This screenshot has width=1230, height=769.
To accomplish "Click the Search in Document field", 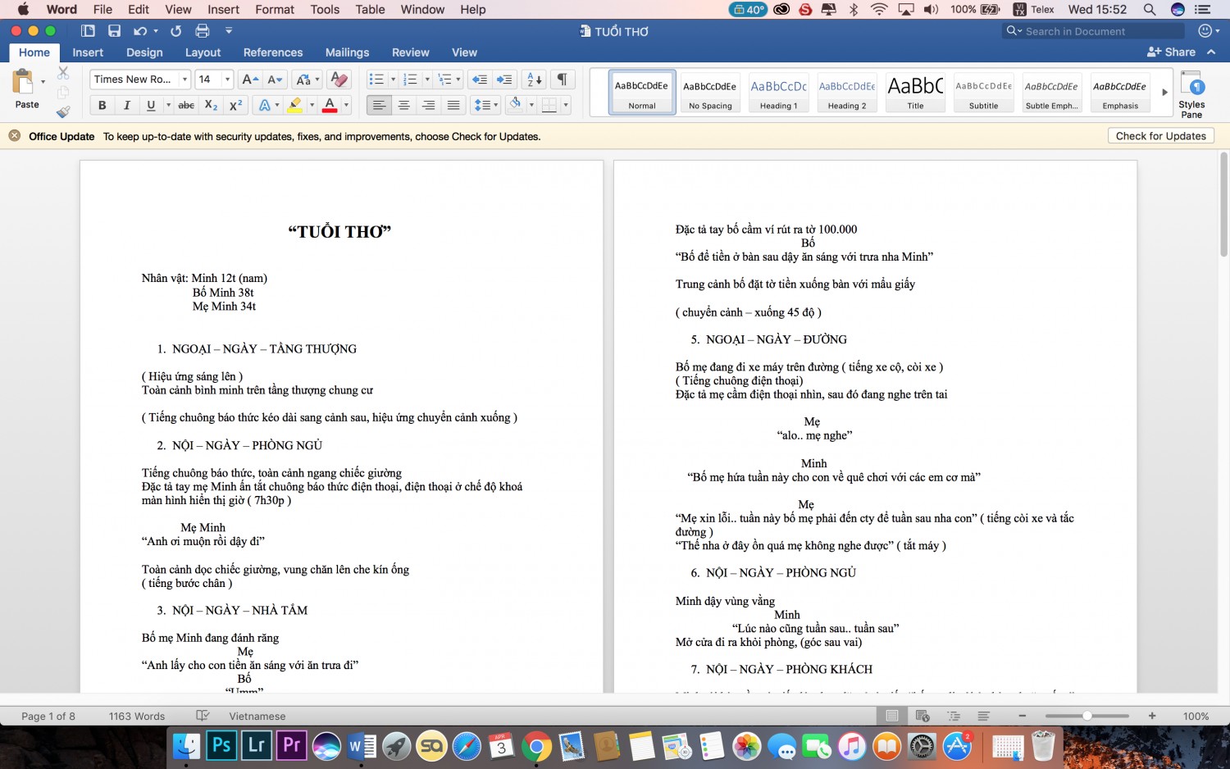I will [x=1094, y=31].
